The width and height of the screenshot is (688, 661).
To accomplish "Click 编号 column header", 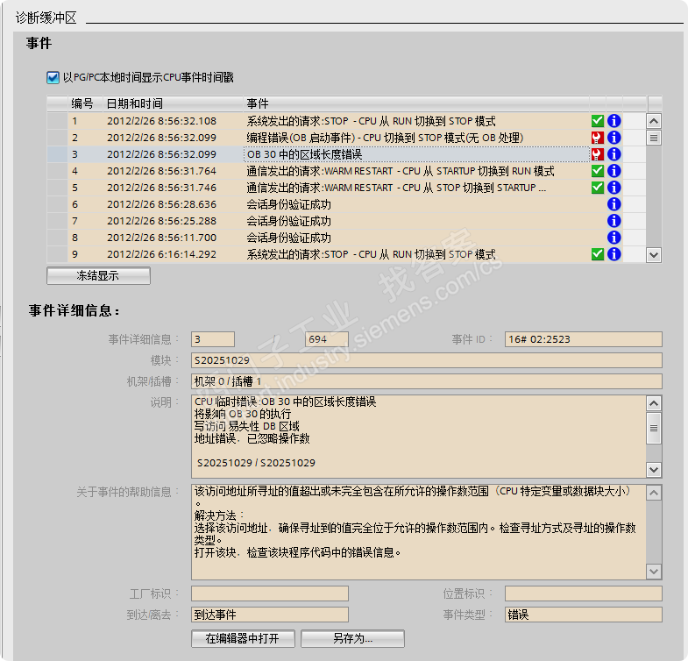I will (85, 103).
